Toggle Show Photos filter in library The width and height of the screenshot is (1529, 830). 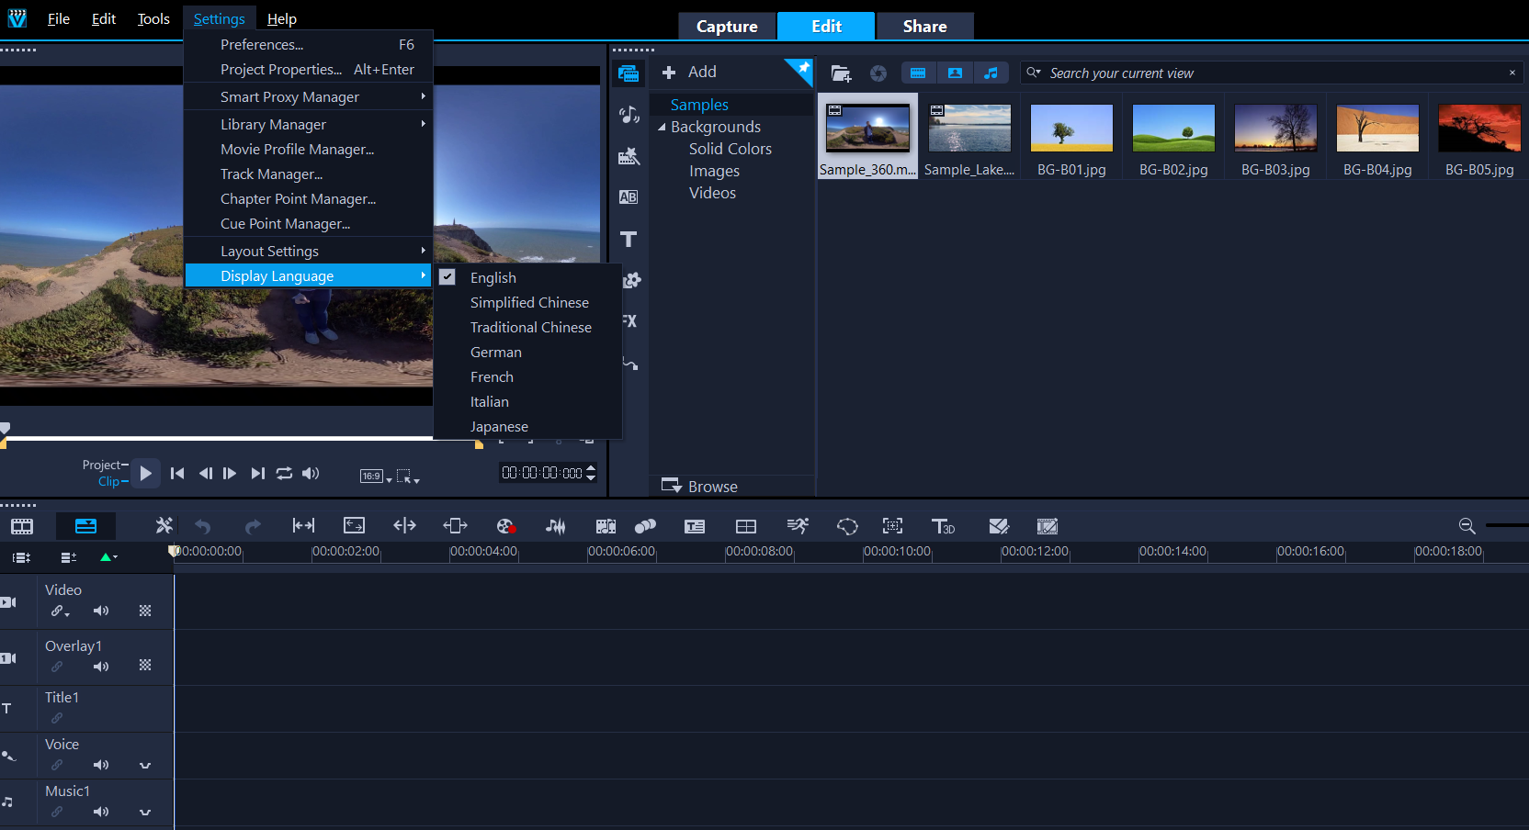coord(955,73)
